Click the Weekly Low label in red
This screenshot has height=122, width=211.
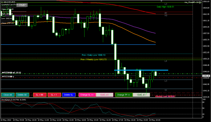click(x=165, y=96)
